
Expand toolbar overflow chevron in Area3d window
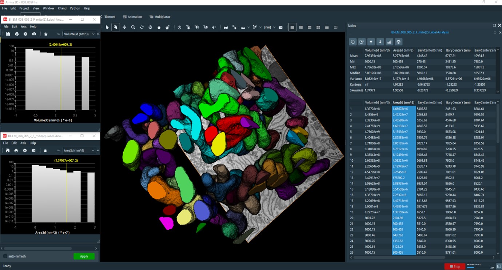(x=58, y=151)
